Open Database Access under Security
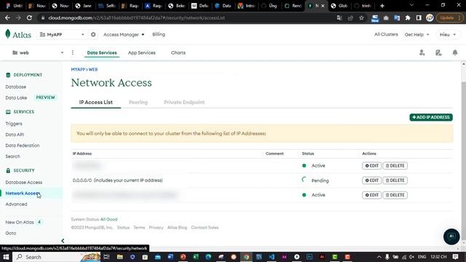This screenshot has height=262, width=466. tap(24, 183)
